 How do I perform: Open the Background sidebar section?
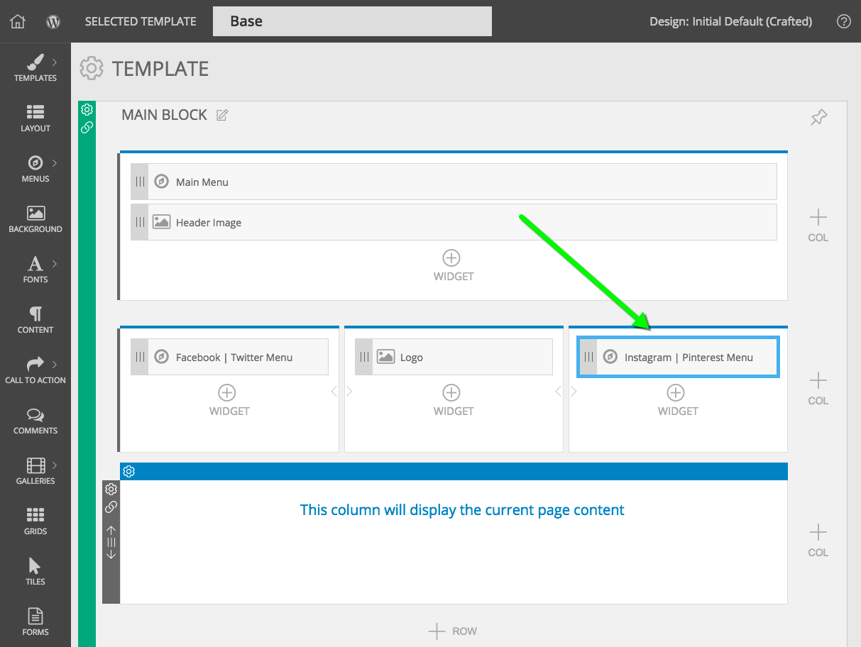[x=35, y=219]
